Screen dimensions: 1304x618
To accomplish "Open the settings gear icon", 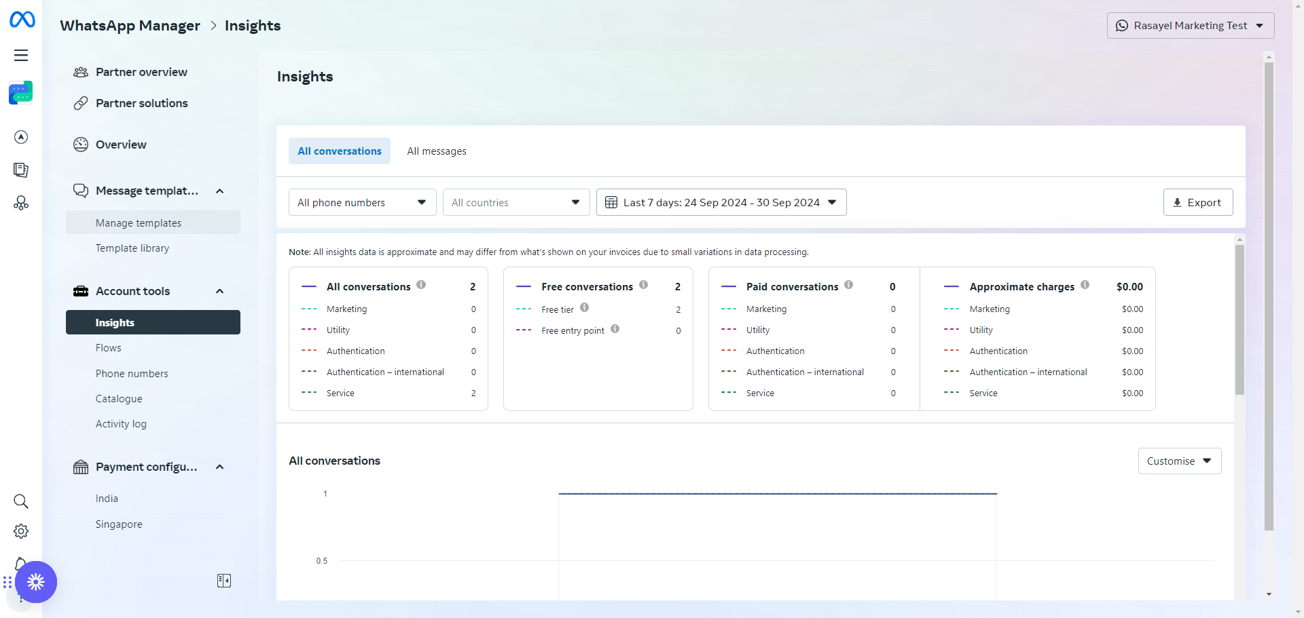I will pyautogui.click(x=21, y=531).
